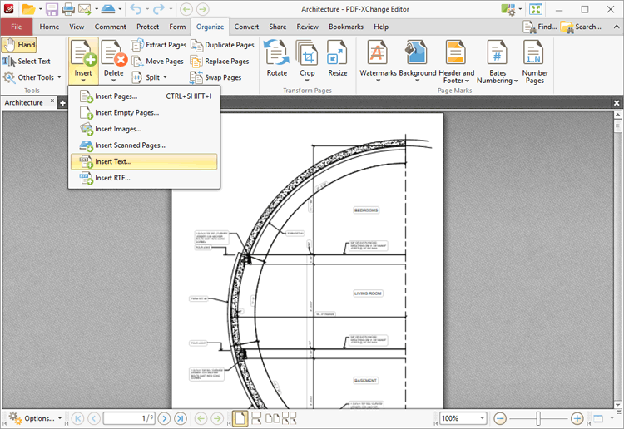Switch to the Convert ribbon tab

pos(246,27)
